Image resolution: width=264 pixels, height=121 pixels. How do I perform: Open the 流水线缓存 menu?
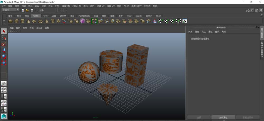pos(136,6)
